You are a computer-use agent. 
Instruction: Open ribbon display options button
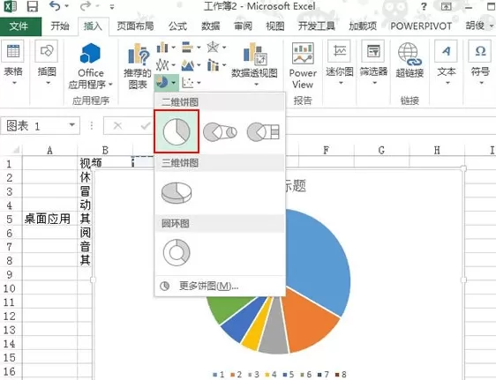click(447, 6)
